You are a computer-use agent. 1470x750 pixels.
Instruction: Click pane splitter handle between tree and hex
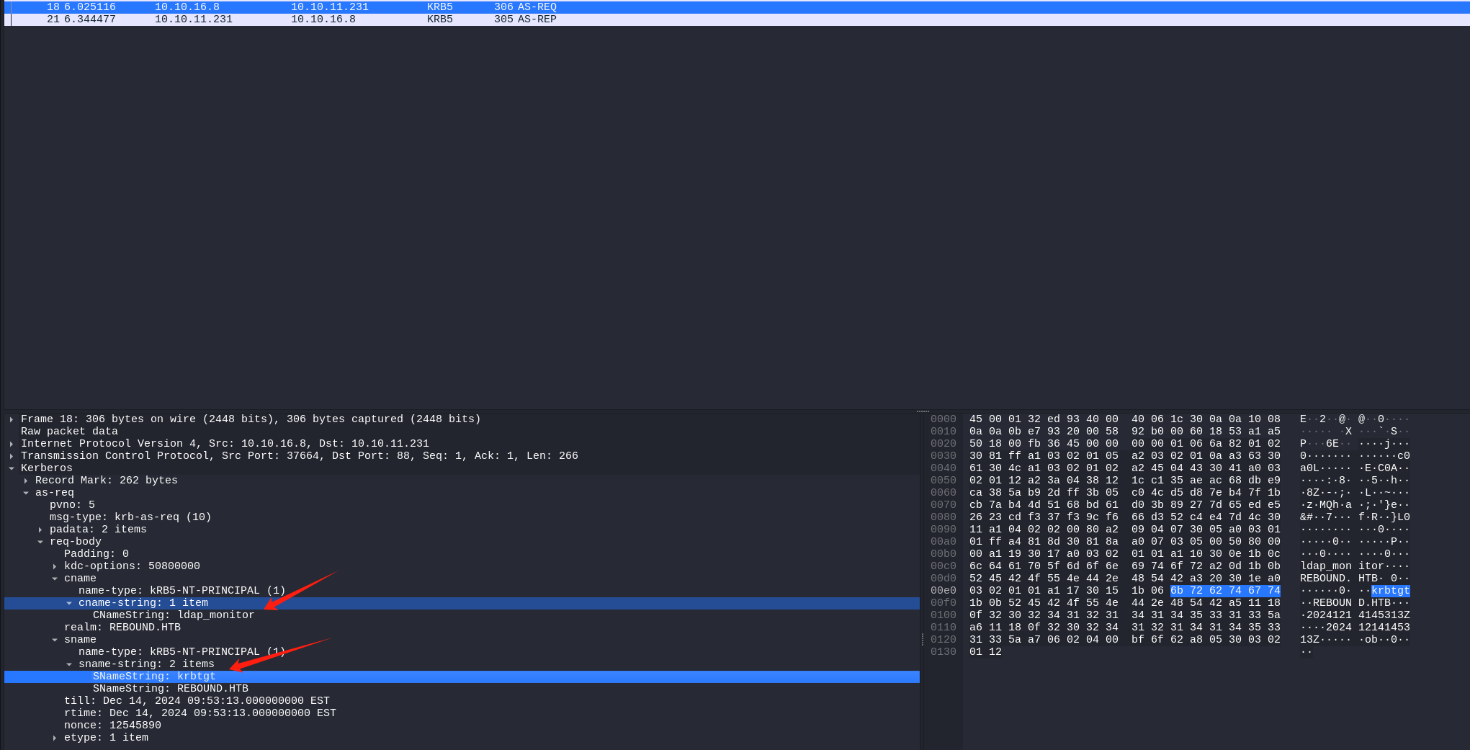coord(923,639)
